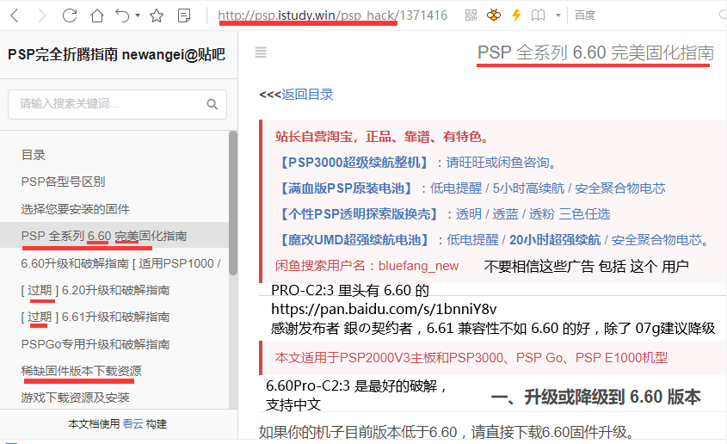Go back with the browser back arrow
Viewport: 727px width, 444px height.
[x=15, y=15]
